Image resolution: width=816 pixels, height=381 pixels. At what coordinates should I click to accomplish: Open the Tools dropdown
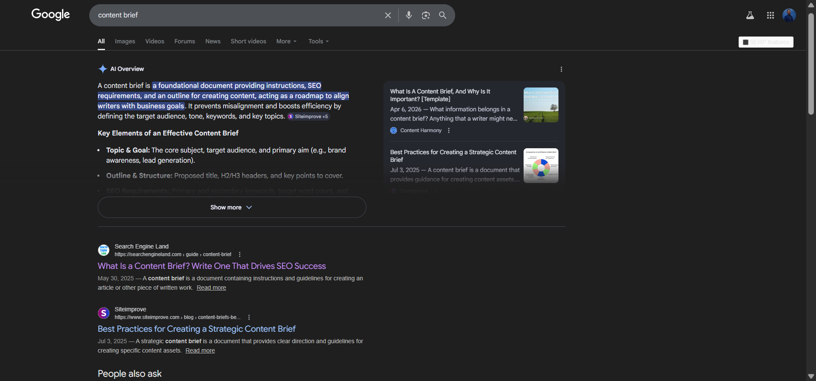pyautogui.click(x=319, y=41)
